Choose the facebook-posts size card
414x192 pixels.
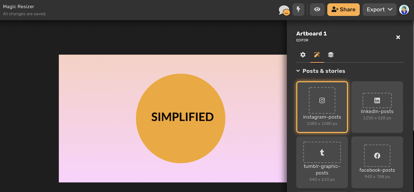click(x=377, y=162)
